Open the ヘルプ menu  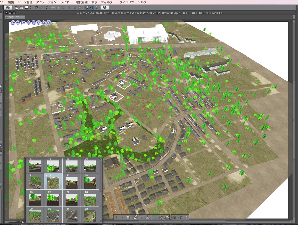[x=142, y=2]
